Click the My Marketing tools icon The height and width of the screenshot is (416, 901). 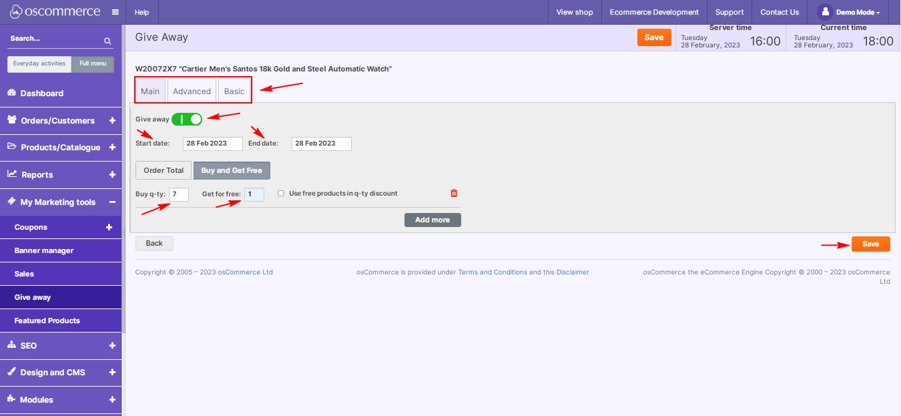[11, 202]
